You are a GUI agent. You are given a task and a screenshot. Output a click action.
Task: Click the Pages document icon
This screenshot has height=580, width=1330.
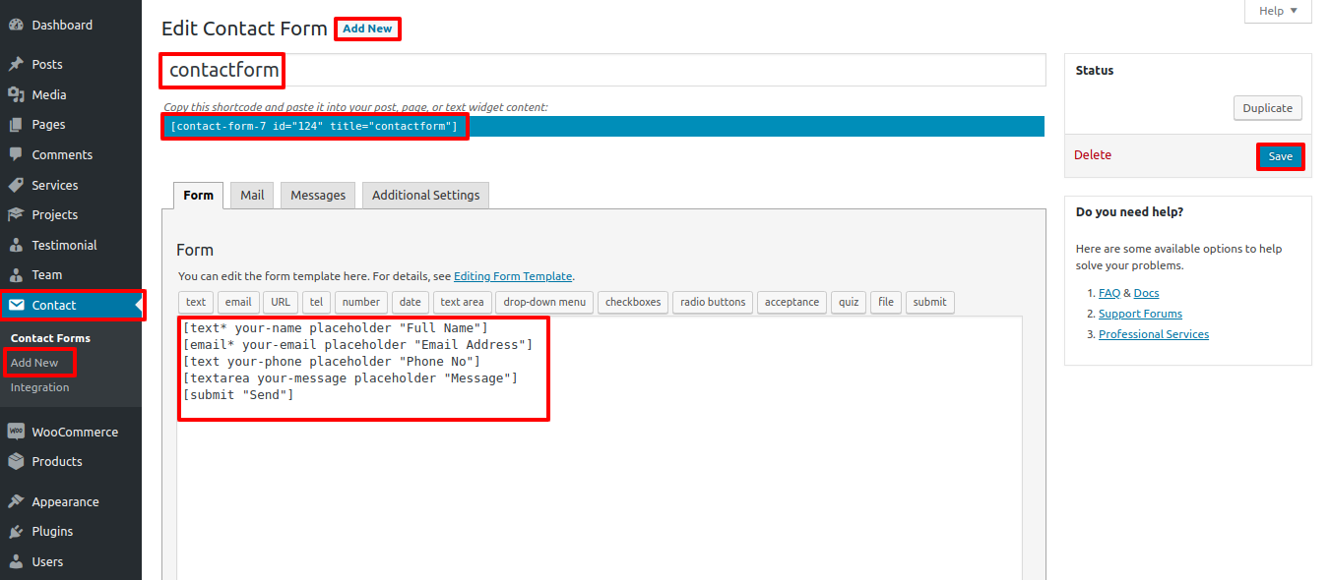16,125
